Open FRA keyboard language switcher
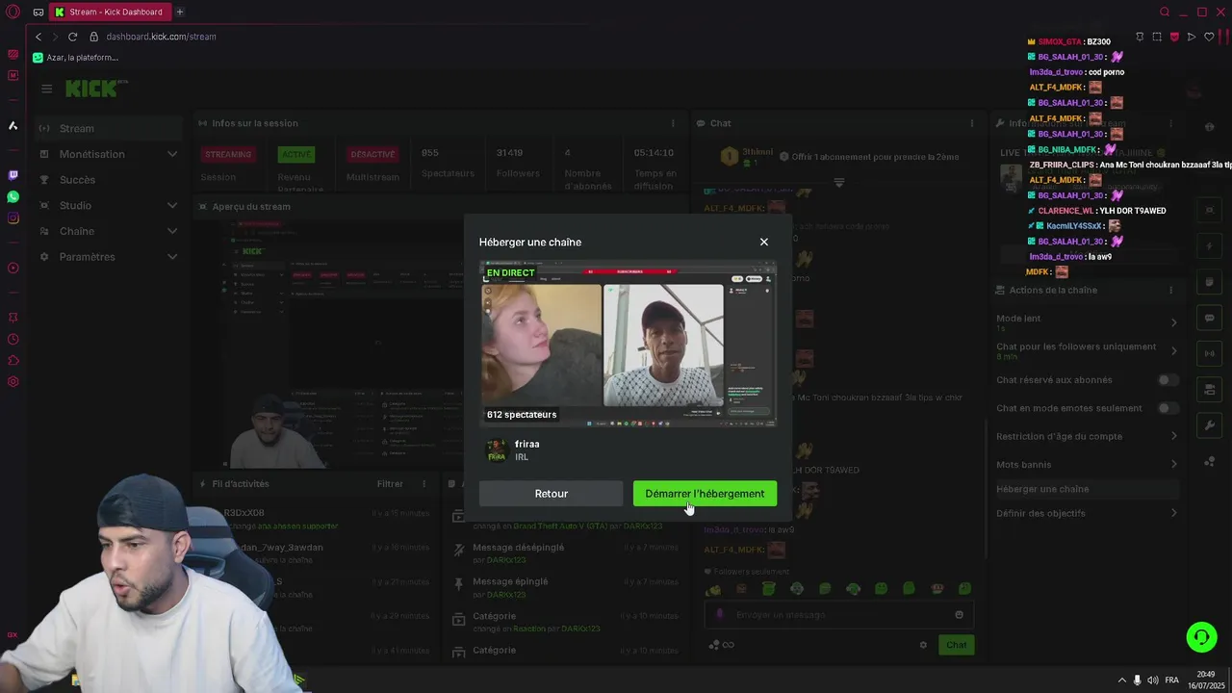This screenshot has height=693, width=1232. coord(1171,680)
